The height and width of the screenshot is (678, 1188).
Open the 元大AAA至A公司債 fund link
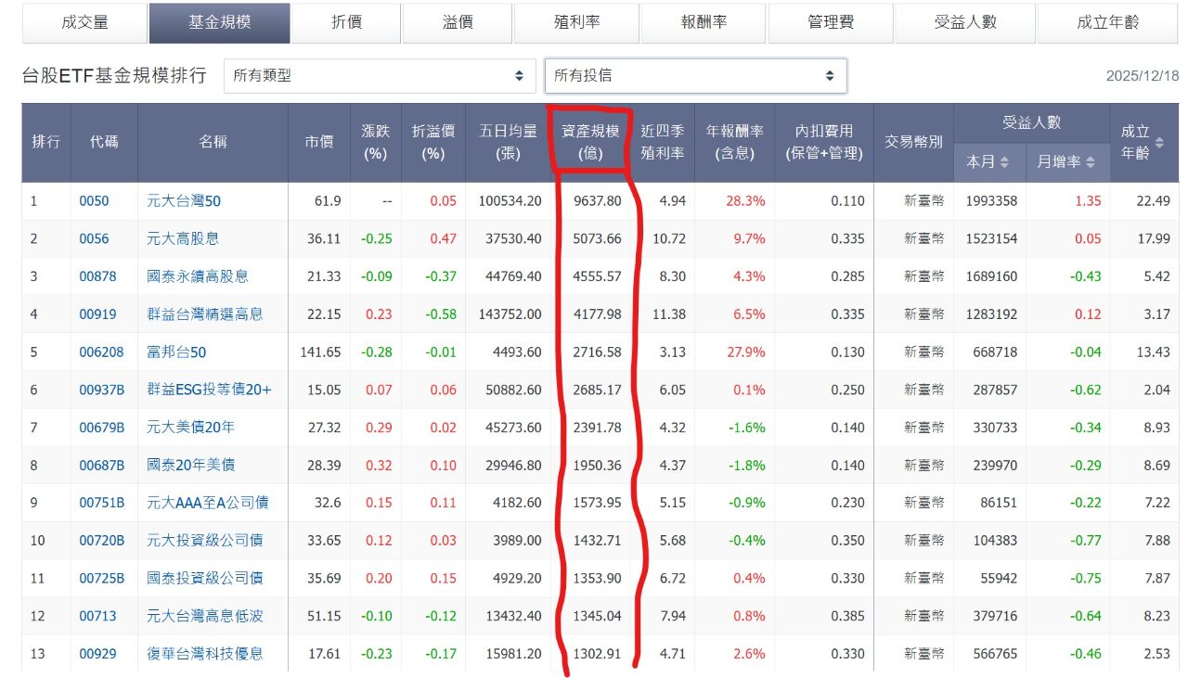(208, 503)
